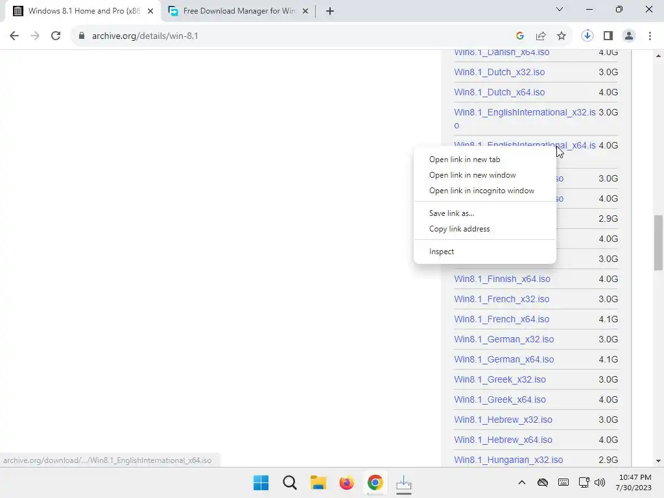The image size is (664, 498).
Task: Select Save link as...
Action: [451, 213]
